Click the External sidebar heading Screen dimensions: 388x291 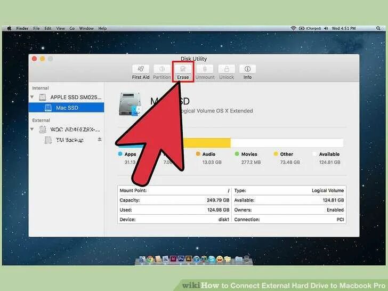tap(41, 120)
